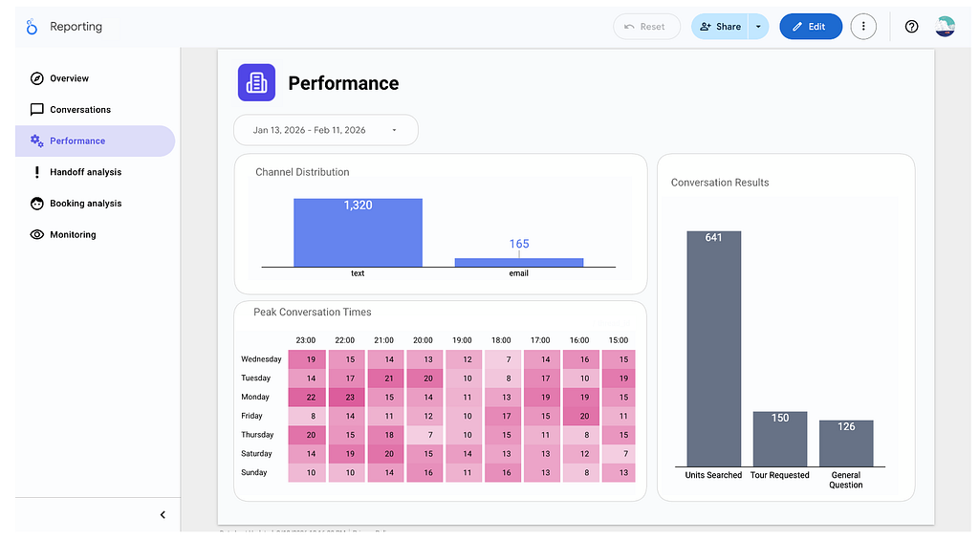Click the Booking analysis face icon

tap(37, 204)
